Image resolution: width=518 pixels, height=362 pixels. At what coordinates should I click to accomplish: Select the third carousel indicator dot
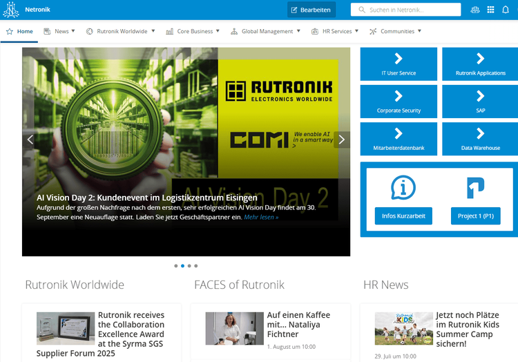pyautogui.click(x=189, y=266)
